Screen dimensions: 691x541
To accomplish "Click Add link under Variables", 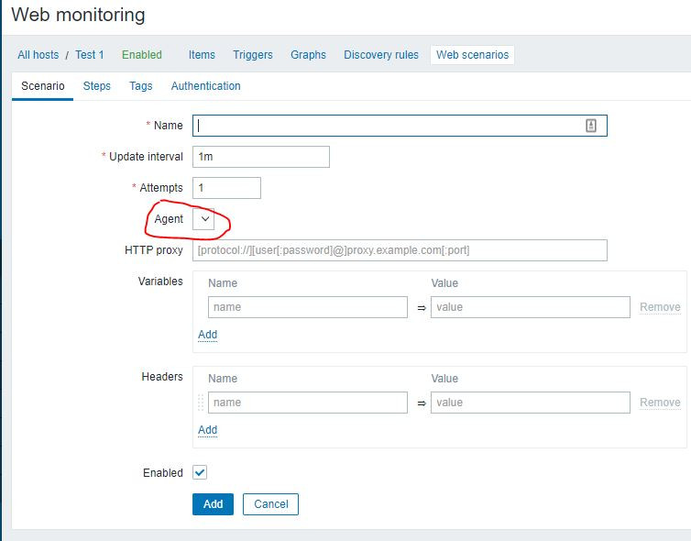I will (x=208, y=335).
